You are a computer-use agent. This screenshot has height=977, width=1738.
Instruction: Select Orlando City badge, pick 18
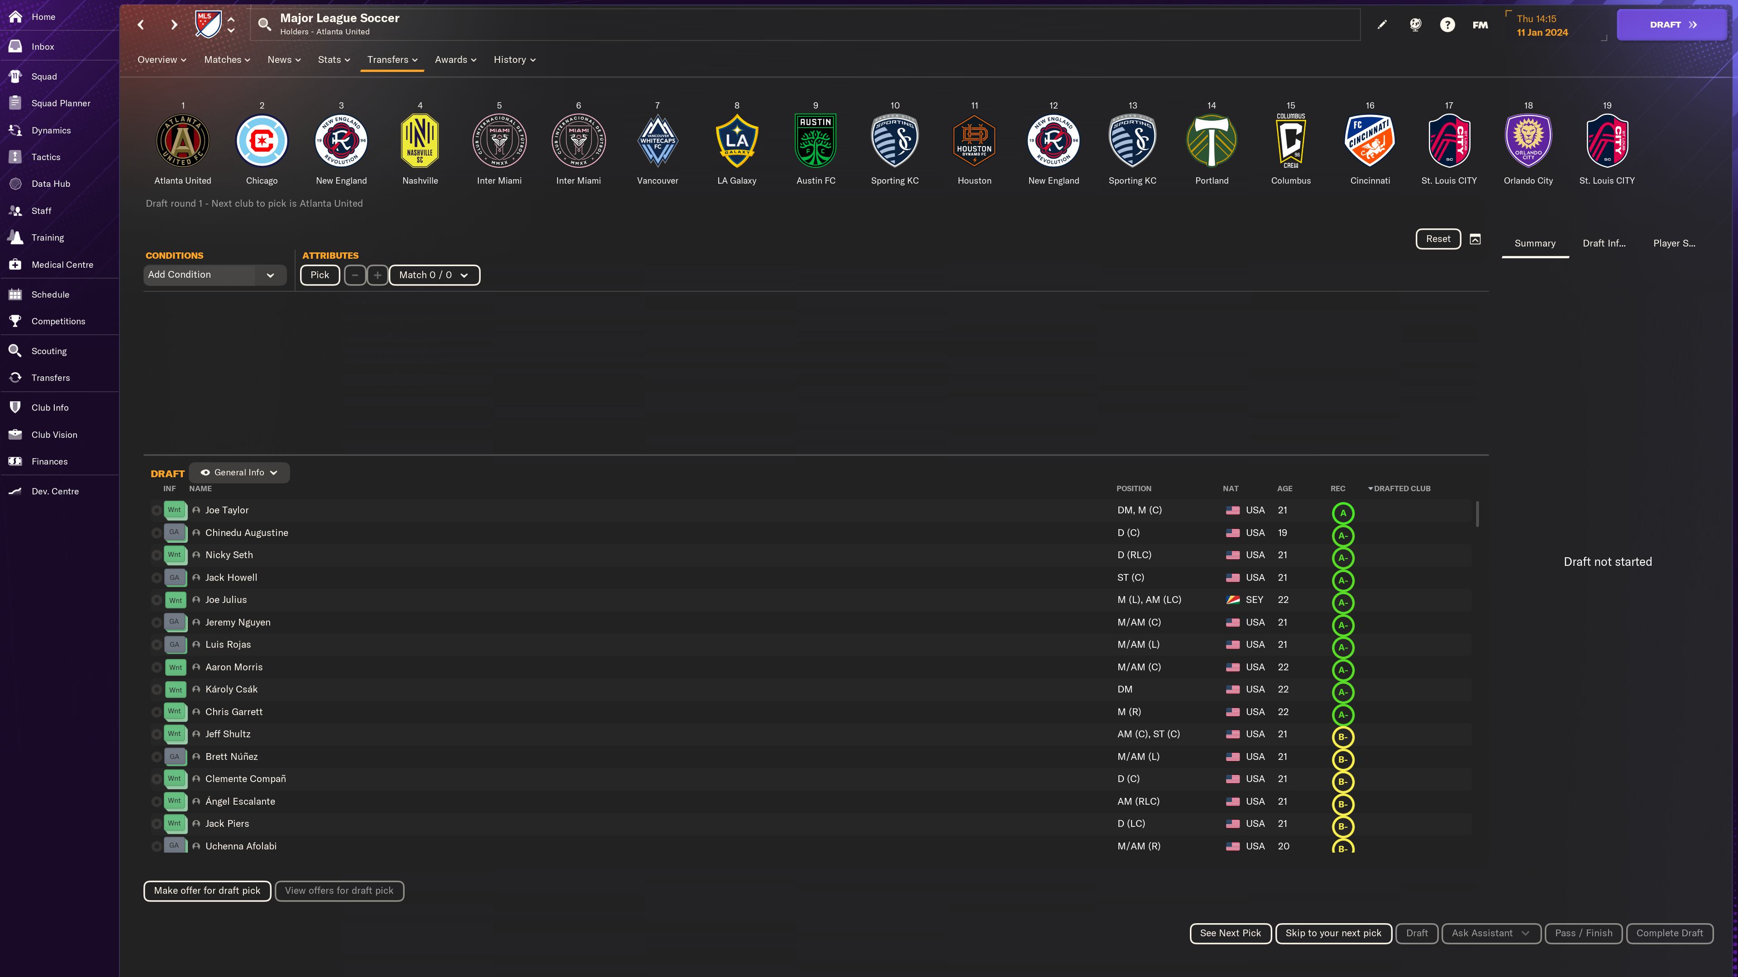[x=1528, y=141]
